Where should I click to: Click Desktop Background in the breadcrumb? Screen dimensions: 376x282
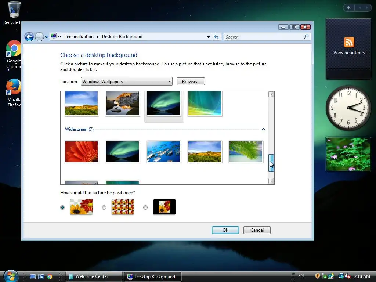point(122,37)
